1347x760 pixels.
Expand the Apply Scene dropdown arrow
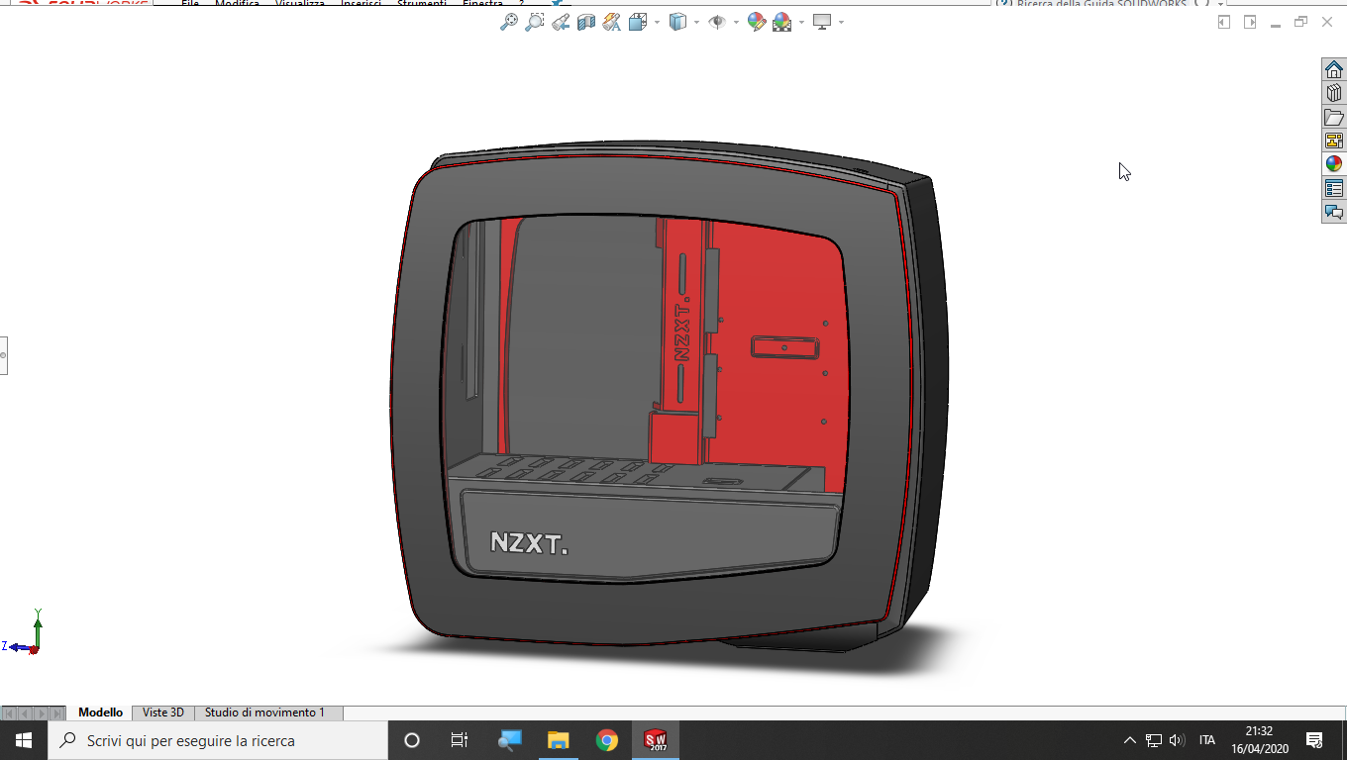click(800, 22)
